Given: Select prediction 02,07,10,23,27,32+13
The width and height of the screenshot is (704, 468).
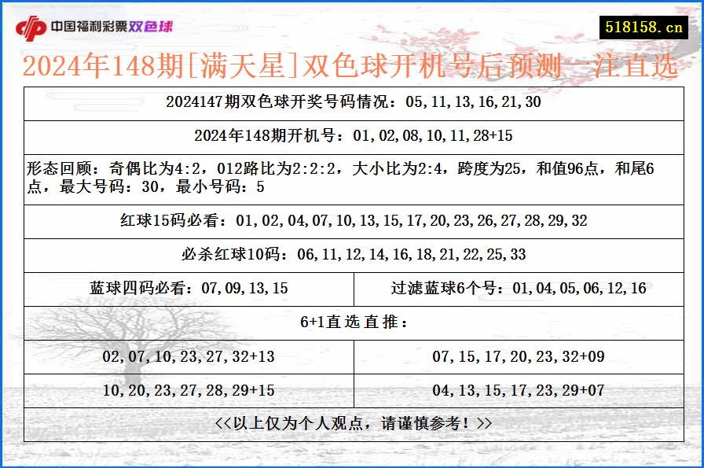Looking at the screenshot, I should pos(189,356).
